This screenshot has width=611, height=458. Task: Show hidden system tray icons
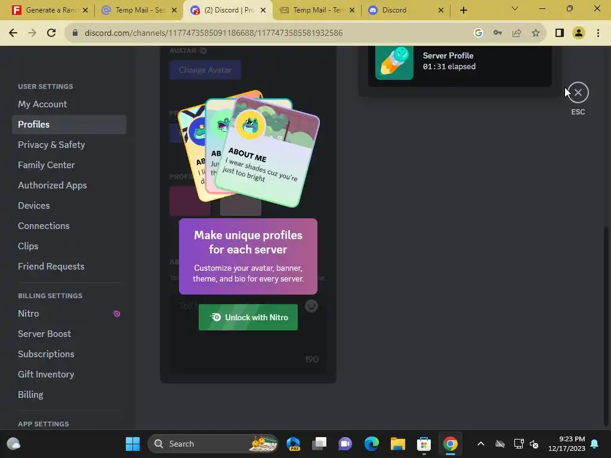(481, 444)
